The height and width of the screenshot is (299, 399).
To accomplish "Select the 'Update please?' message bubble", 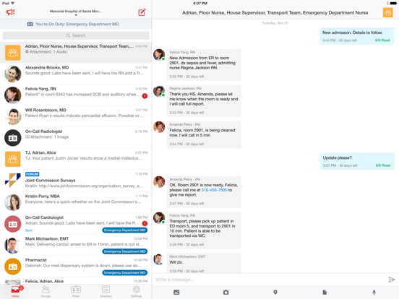I will click(357, 161).
